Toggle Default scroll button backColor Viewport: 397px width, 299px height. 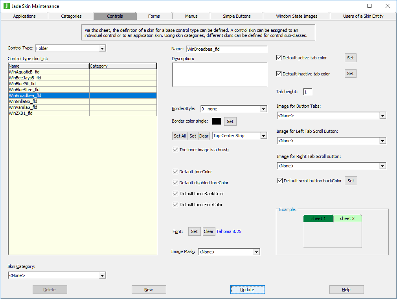[280, 181]
